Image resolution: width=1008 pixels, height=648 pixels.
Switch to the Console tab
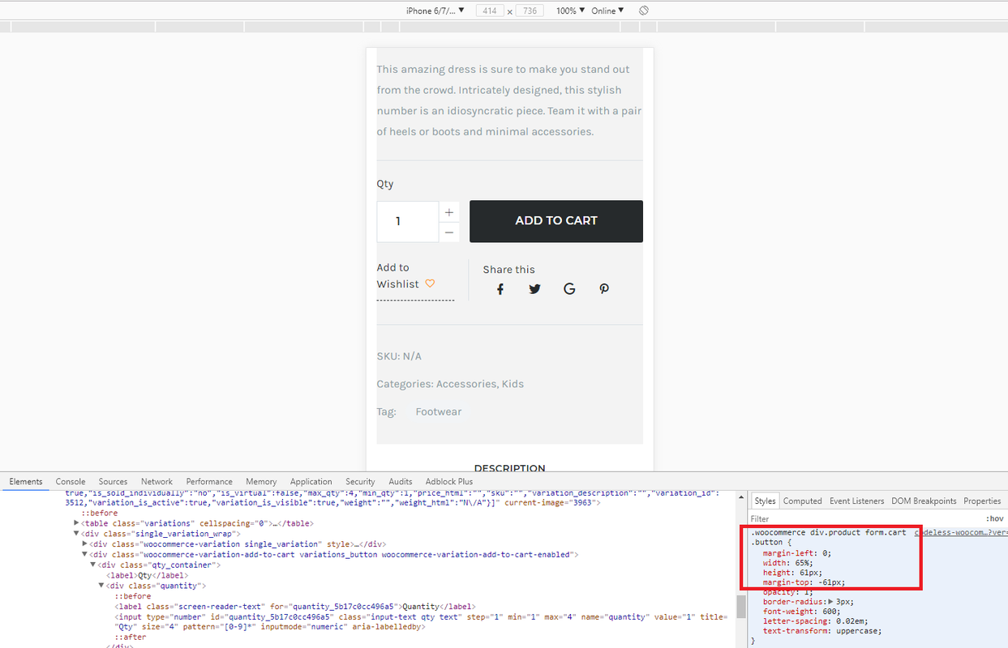click(x=71, y=481)
